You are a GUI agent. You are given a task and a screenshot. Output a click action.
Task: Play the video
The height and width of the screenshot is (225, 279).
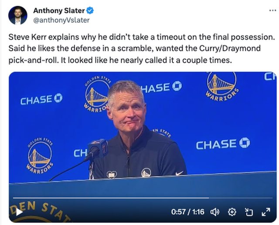(19, 212)
